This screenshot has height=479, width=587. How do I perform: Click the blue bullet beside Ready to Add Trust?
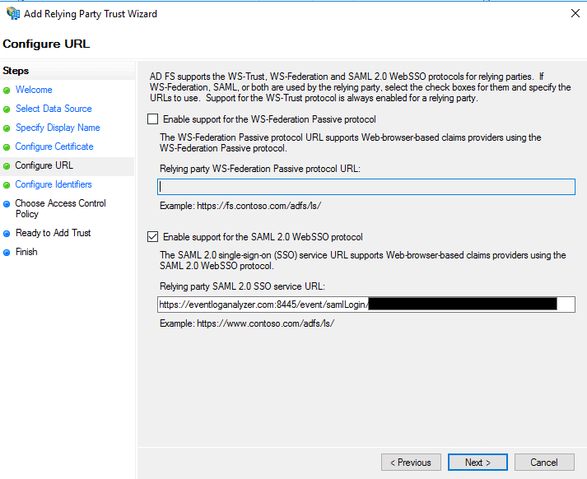(x=7, y=234)
